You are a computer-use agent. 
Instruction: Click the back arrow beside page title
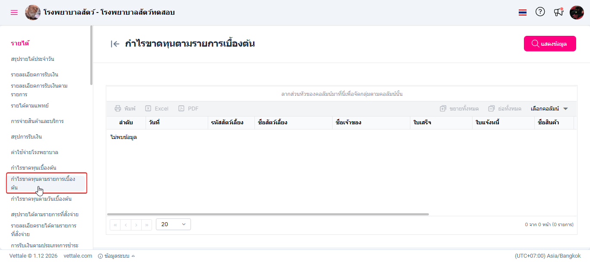[x=115, y=44]
